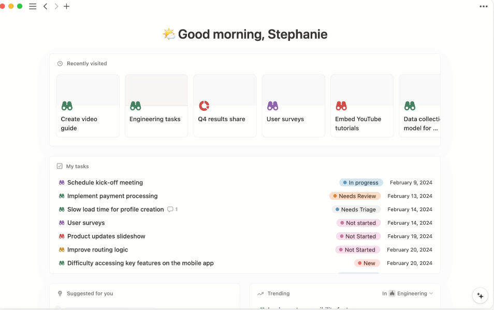Open the sidebar hamburger menu
The image size is (494, 310).
(33, 6)
